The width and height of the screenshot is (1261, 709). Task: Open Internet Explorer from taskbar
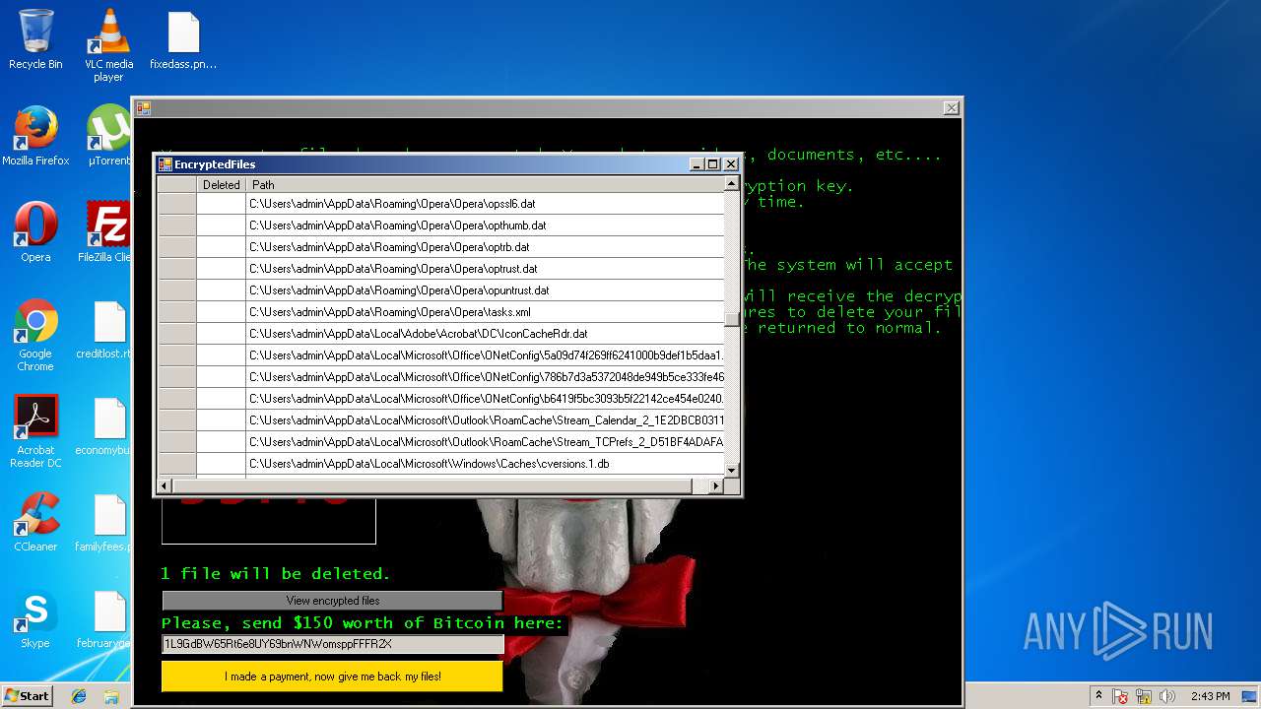click(79, 695)
